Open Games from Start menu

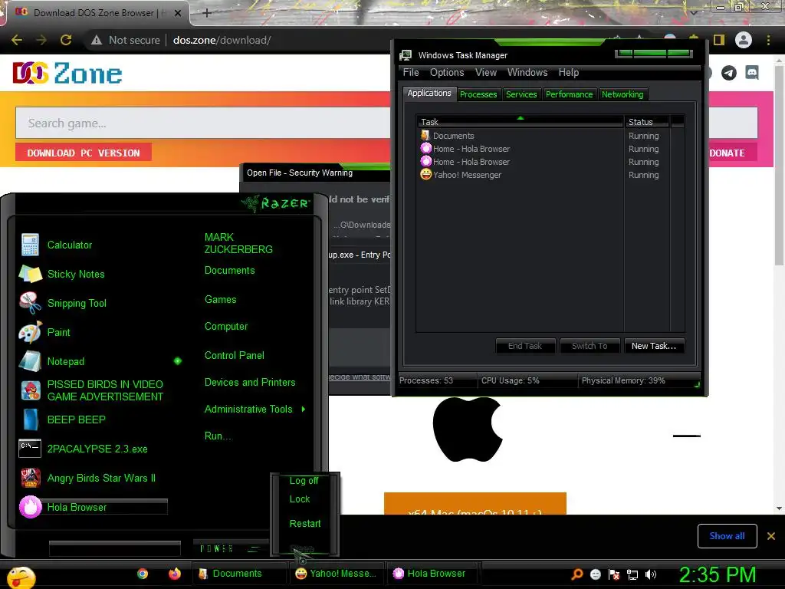pyautogui.click(x=220, y=300)
